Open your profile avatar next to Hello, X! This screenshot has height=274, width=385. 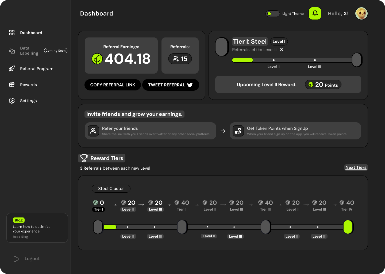361,13
